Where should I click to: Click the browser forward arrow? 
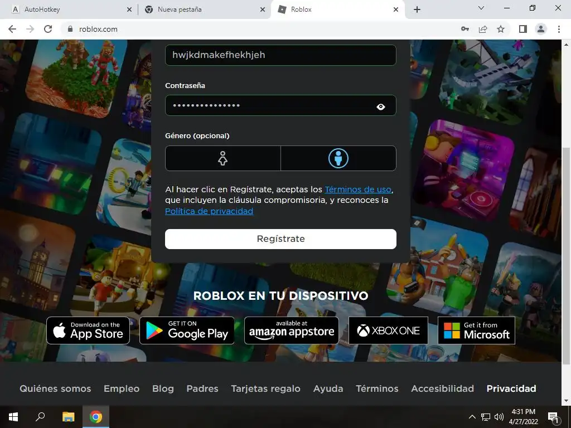point(30,29)
